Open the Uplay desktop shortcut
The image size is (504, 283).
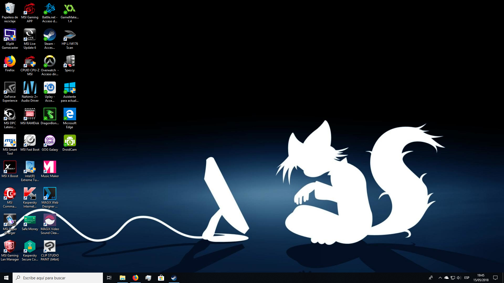point(50,92)
